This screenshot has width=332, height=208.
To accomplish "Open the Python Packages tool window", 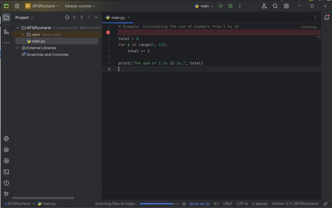I will click(6, 150).
